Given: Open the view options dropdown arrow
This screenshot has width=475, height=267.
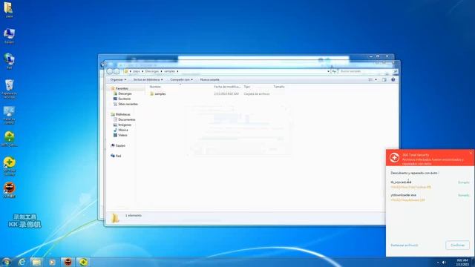Looking at the screenshot, I should pos(376,79).
